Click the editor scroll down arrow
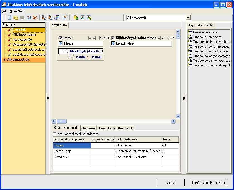The image size is (234, 190). click(178, 116)
